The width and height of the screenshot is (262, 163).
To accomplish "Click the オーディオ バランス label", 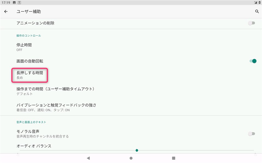I will pyautogui.click(x=34, y=146).
